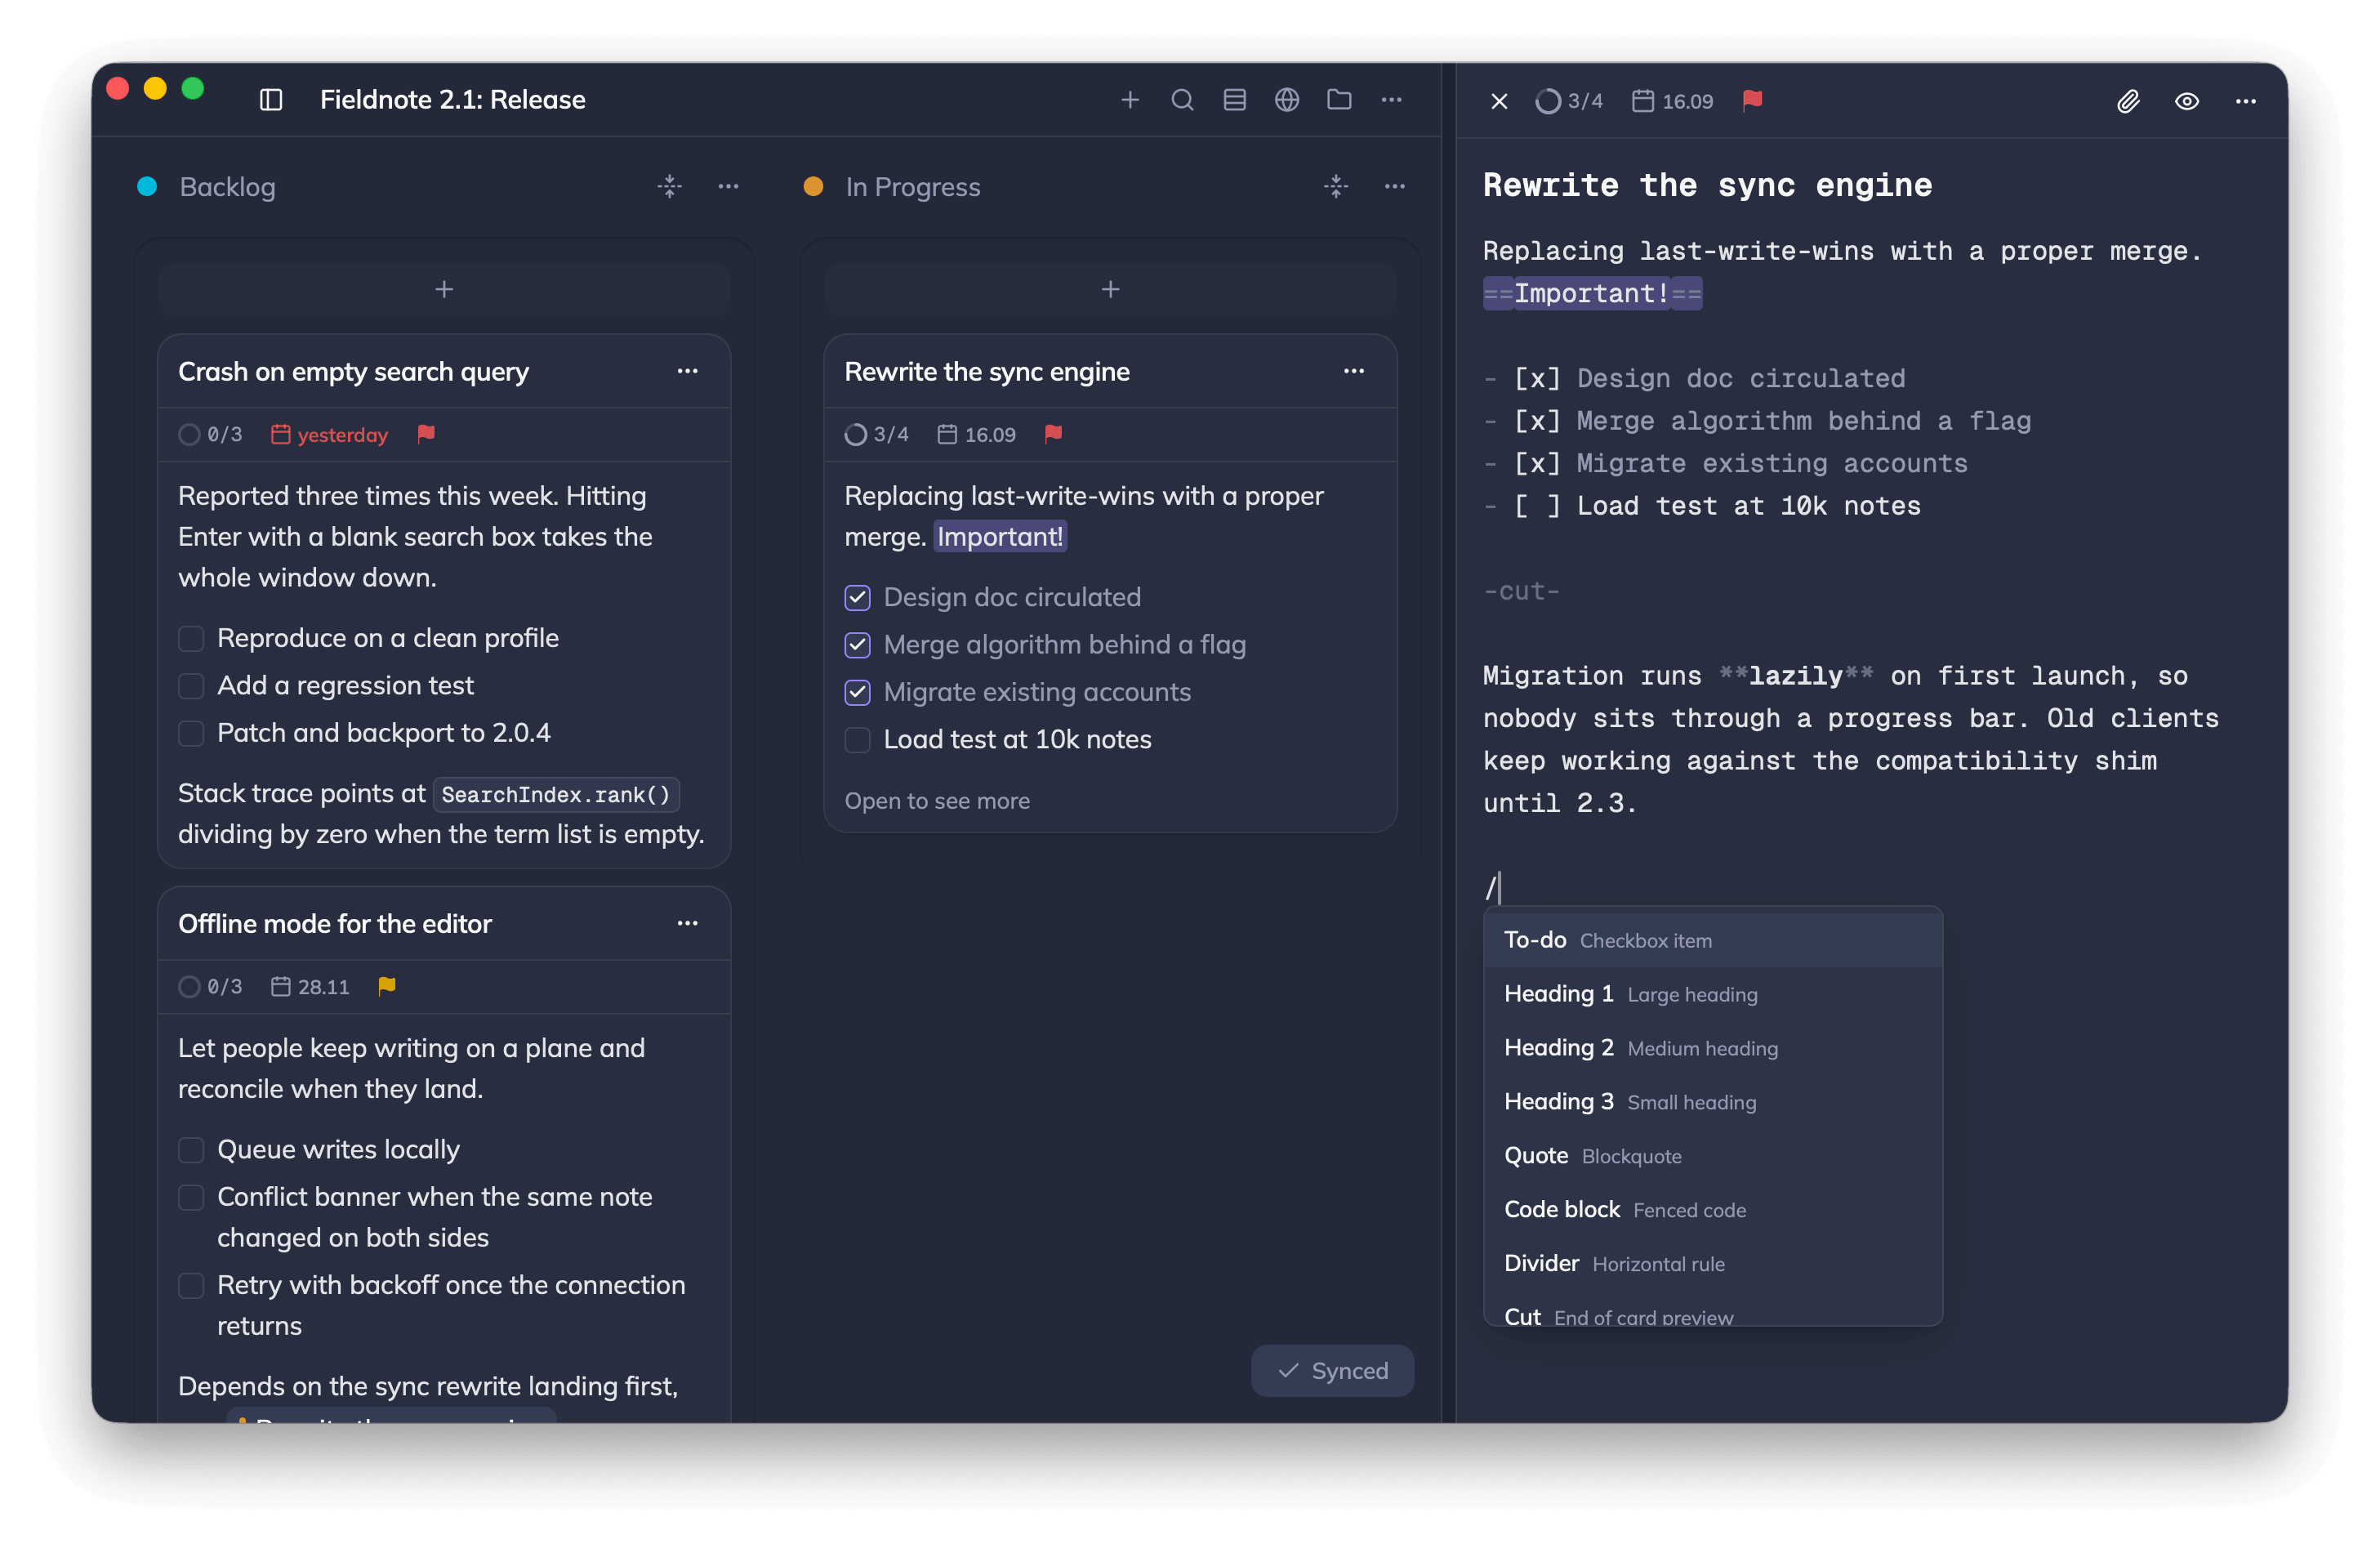
Task: Check 'Reproduce on a clean profile'
Action: point(191,638)
